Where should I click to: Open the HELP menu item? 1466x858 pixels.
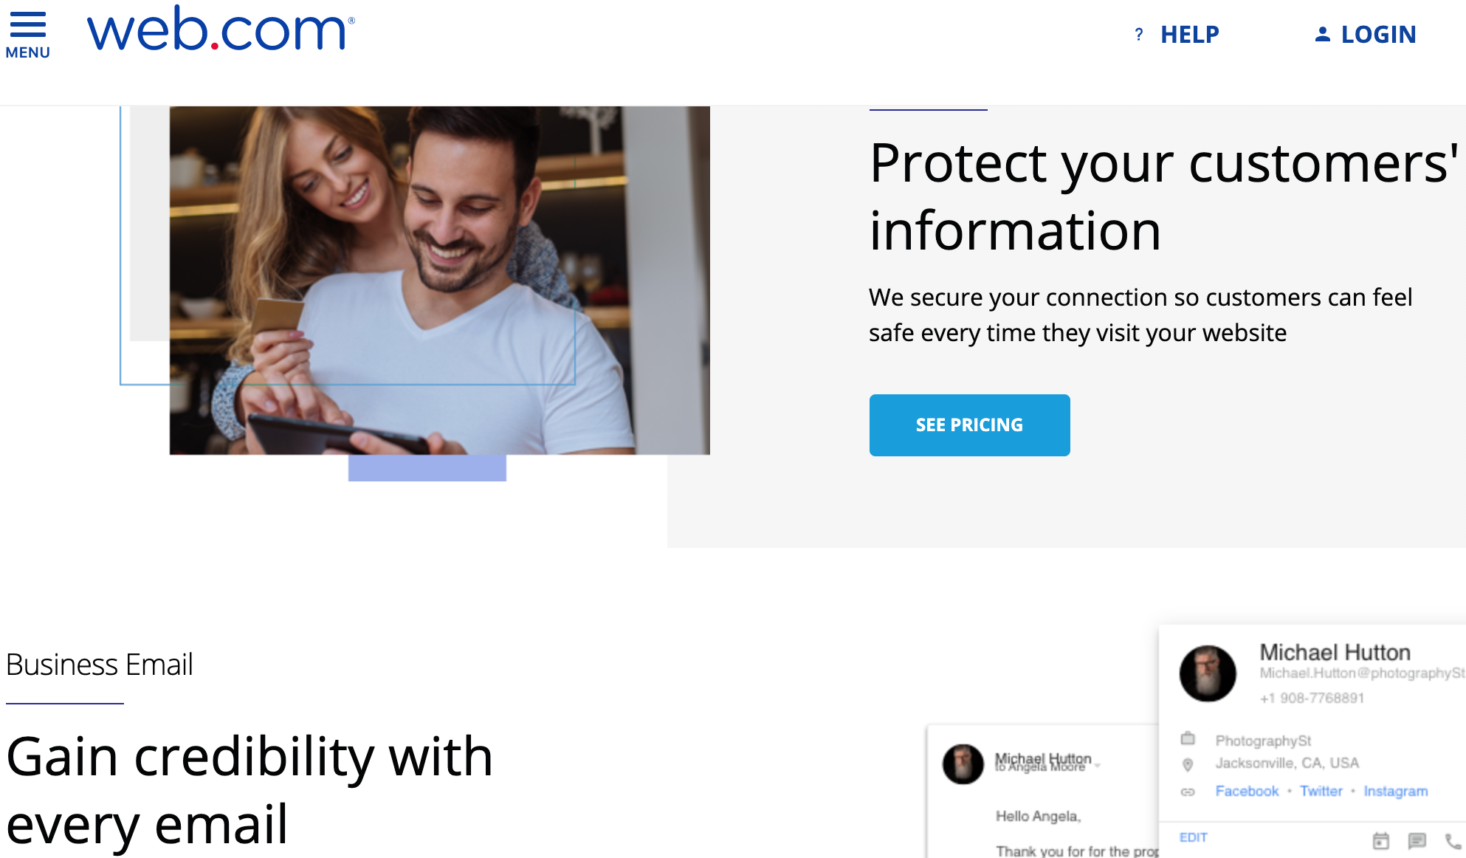coord(1189,35)
